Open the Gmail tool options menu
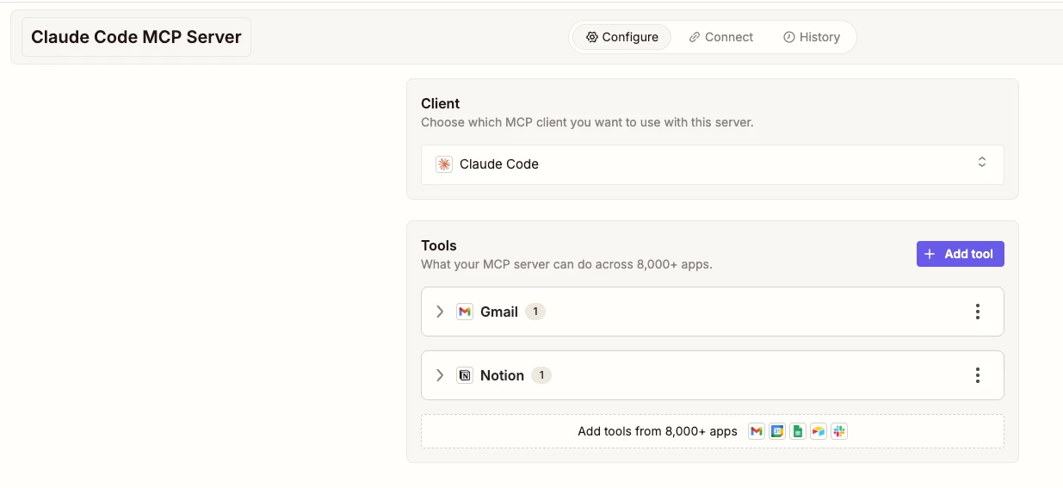 [x=977, y=312]
